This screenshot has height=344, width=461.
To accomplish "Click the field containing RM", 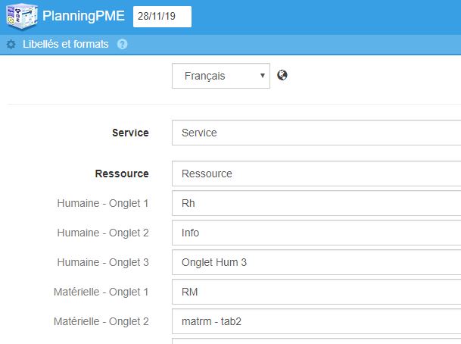I will pos(316,292).
